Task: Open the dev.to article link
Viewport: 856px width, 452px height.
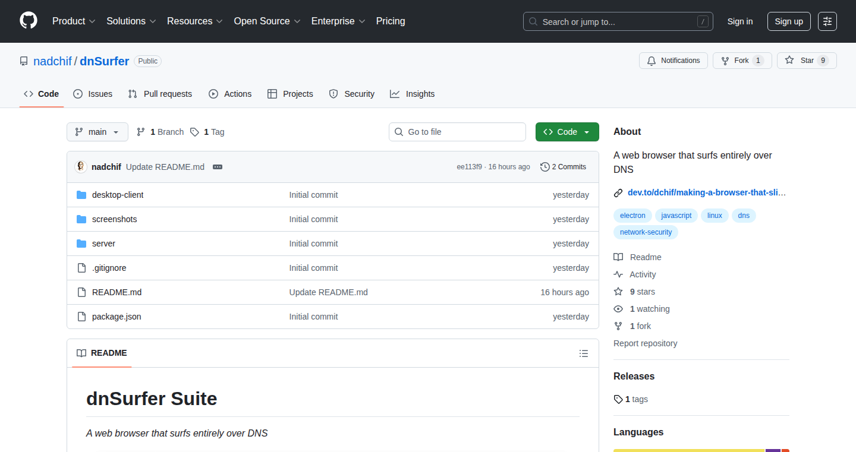Action: pos(707,192)
